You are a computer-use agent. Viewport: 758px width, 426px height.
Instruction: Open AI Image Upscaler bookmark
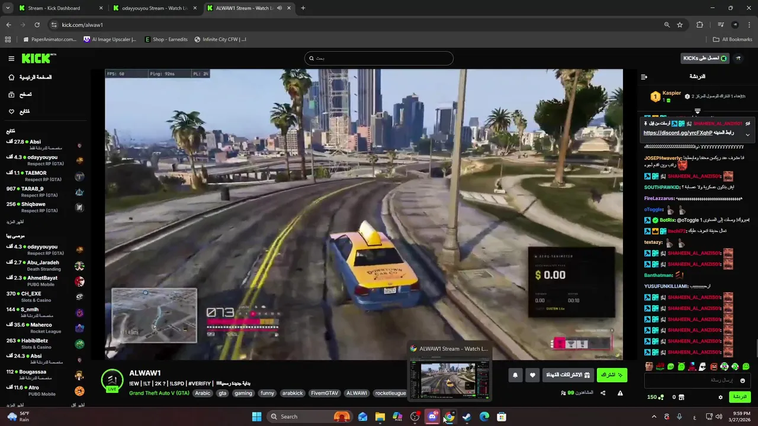pos(110,40)
